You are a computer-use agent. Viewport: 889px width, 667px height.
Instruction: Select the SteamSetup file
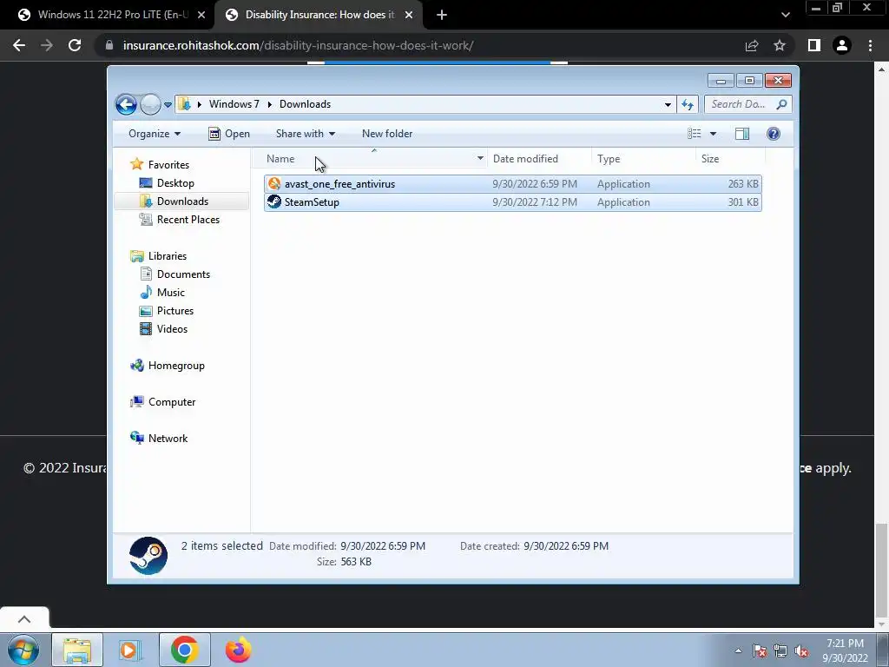[512, 201]
